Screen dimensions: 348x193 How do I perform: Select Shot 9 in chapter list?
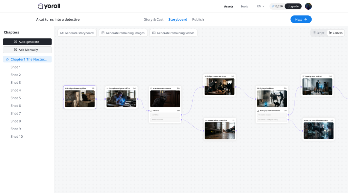(15, 129)
